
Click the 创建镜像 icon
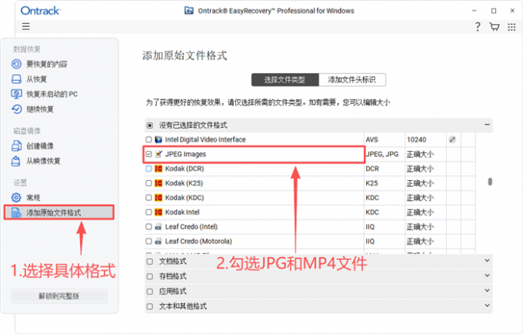pyautogui.click(x=16, y=145)
